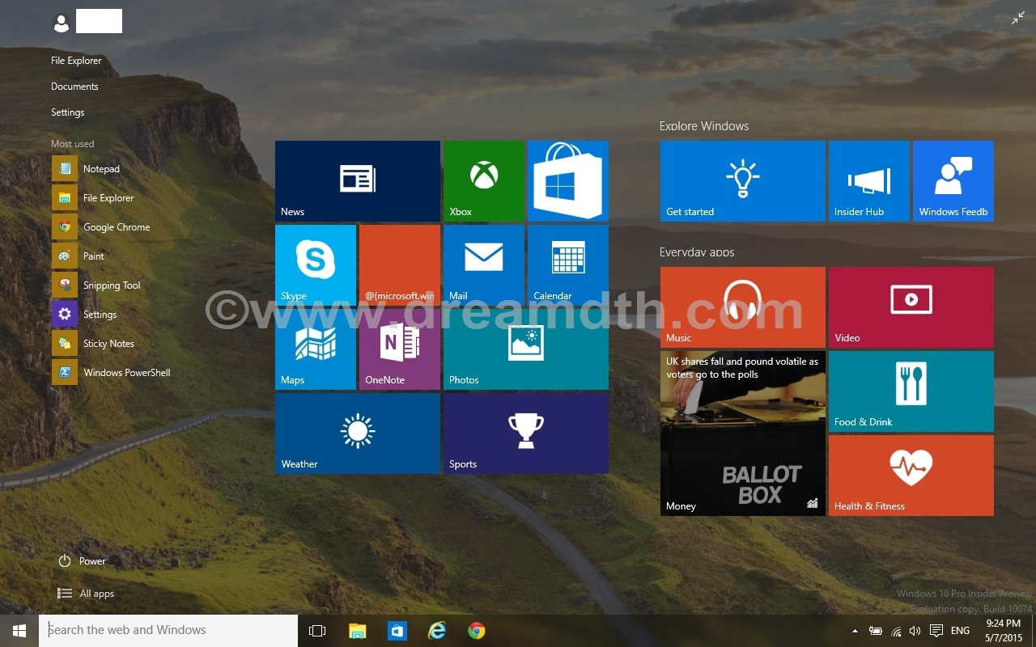1036x647 pixels.
Task: Open the Calendar tile
Action: click(568, 265)
